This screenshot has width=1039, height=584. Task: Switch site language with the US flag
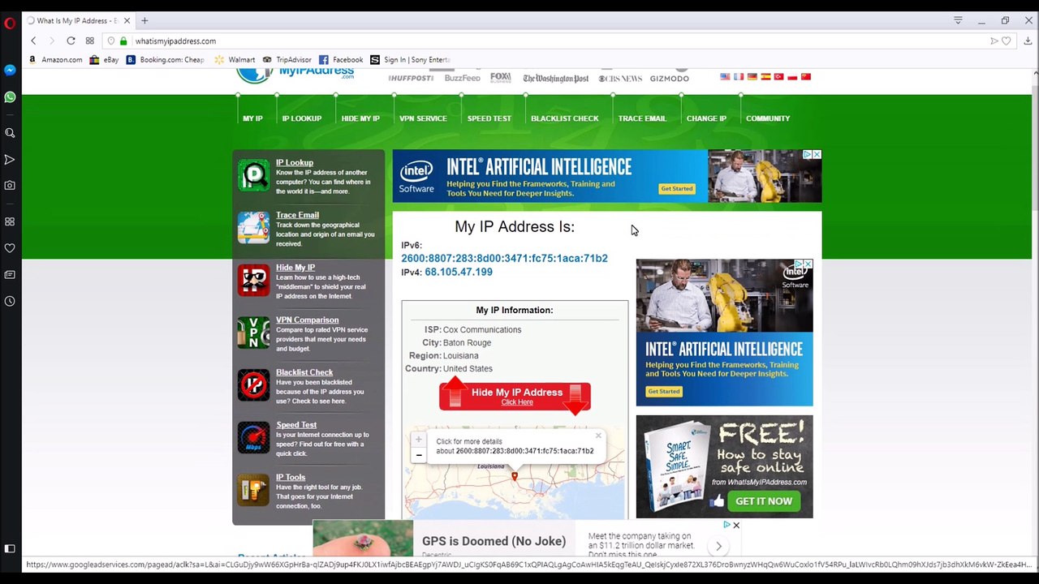tap(725, 76)
